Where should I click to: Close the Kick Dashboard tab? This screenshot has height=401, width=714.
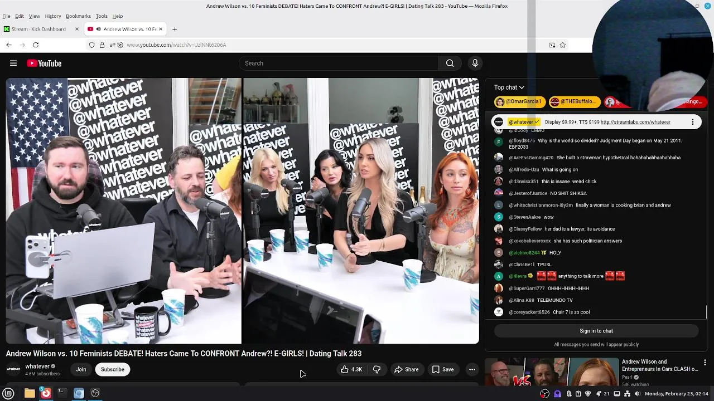tap(77, 29)
